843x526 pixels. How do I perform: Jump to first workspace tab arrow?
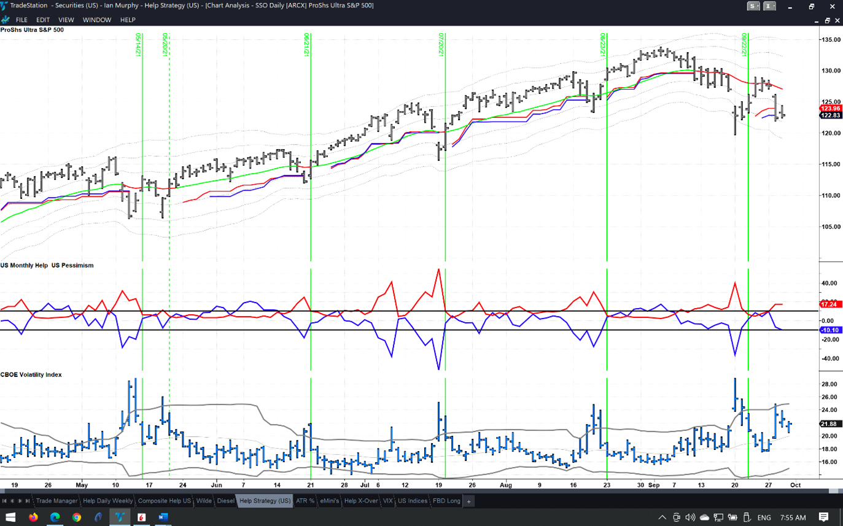pyautogui.click(x=4, y=501)
